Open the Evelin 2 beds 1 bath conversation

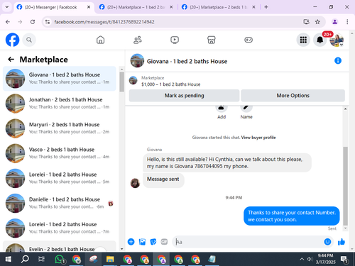pos(60,247)
